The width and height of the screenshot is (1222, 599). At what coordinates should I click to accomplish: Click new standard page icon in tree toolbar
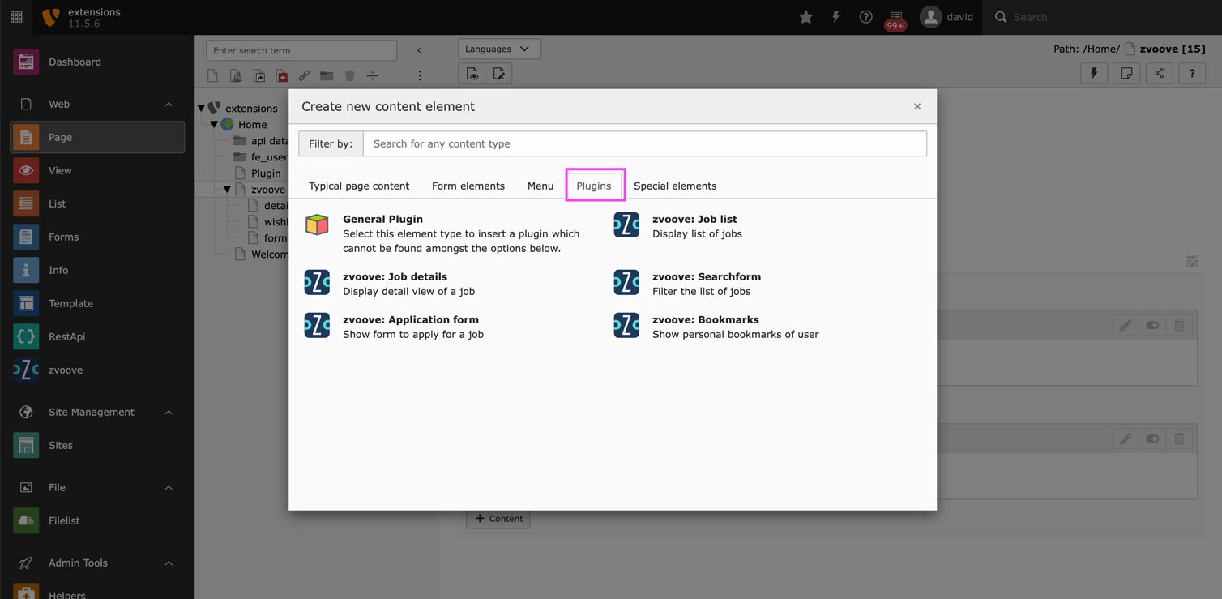[212, 75]
